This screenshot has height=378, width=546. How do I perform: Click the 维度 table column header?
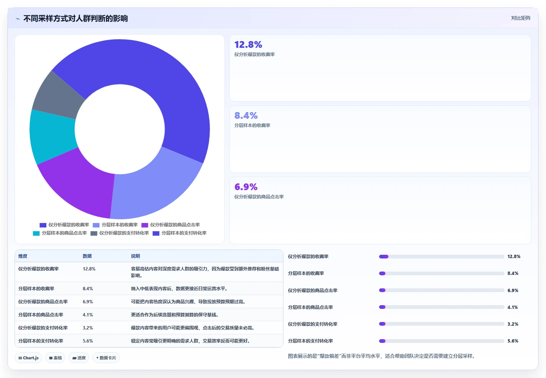click(x=23, y=256)
